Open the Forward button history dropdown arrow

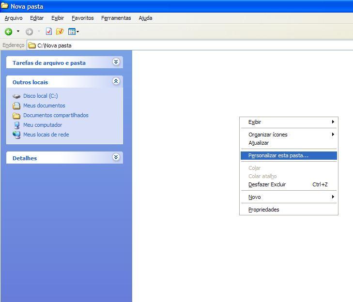39,31
